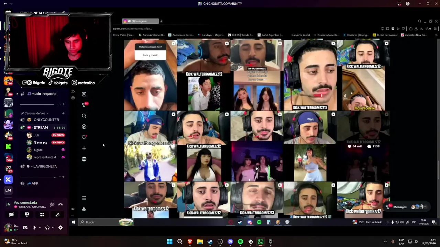The width and height of the screenshot is (440, 247).
Task: Toggle Discord microphone mute
Action: (x=34, y=227)
